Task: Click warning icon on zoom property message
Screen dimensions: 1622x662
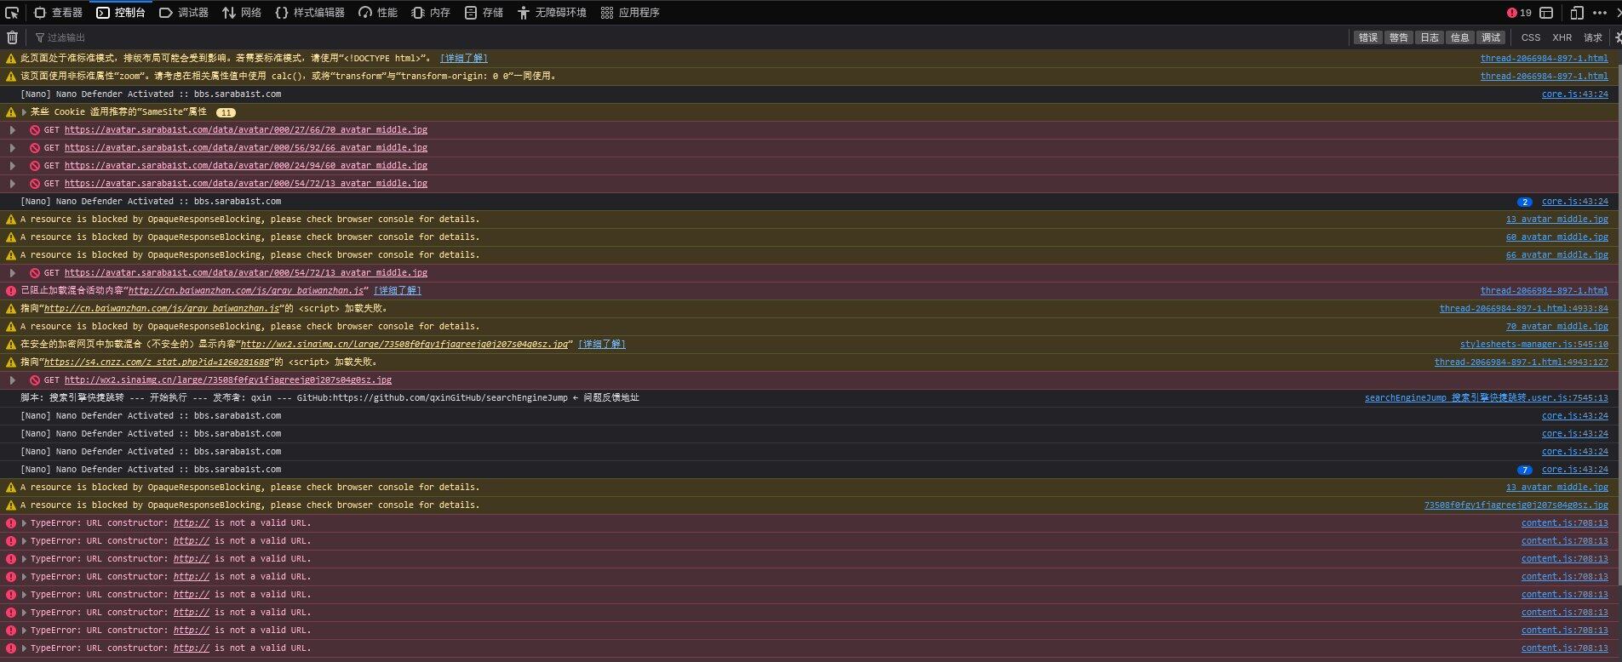Action: (x=11, y=77)
